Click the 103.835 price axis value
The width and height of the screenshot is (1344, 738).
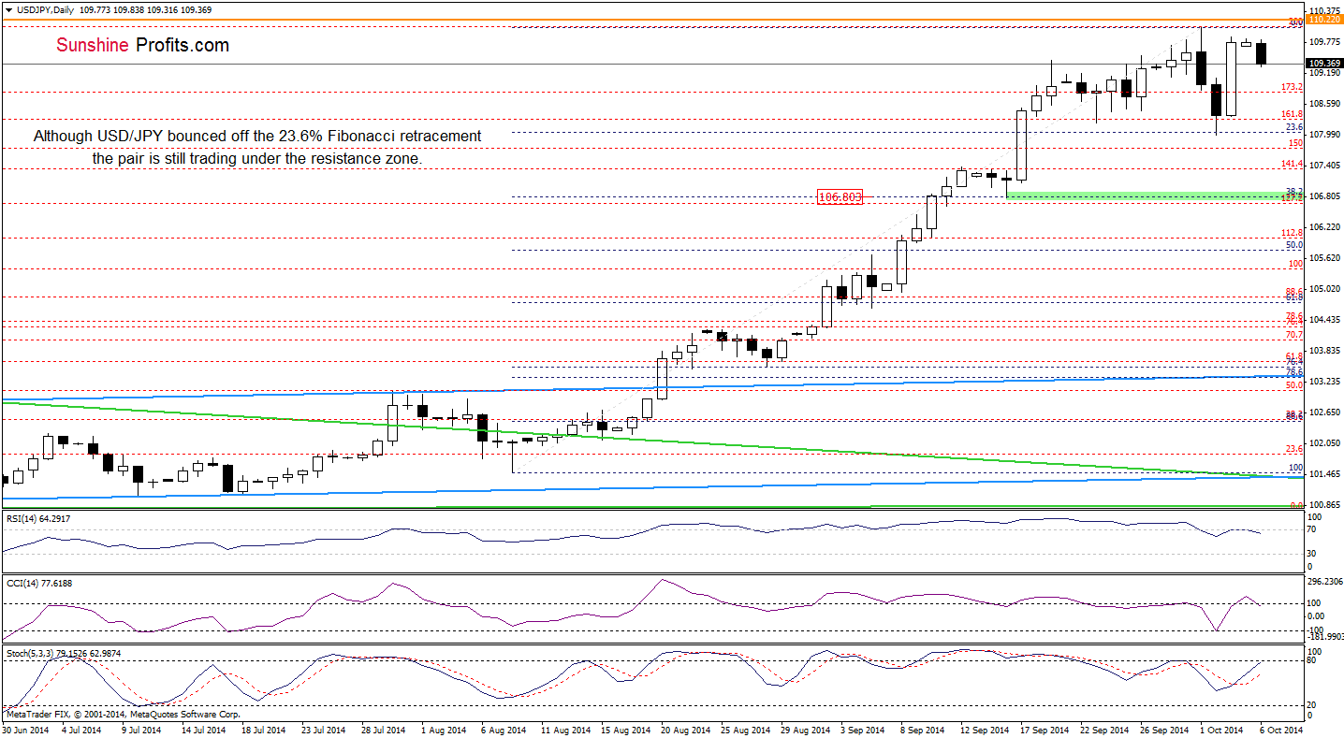(x=1323, y=350)
